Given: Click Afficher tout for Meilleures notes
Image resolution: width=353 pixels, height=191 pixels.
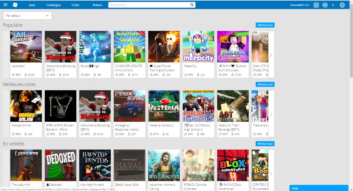Looking at the screenshot, I should click(265, 84).
